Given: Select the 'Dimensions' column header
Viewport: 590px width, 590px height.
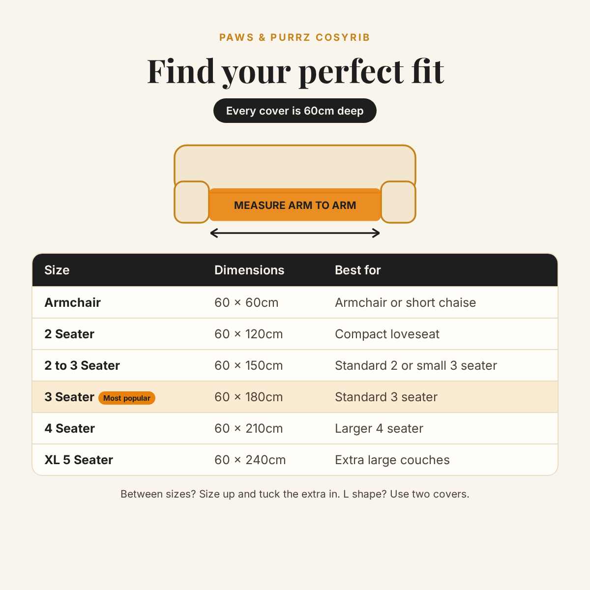Looking at the screenshot, I should click(x=249, y=270).
